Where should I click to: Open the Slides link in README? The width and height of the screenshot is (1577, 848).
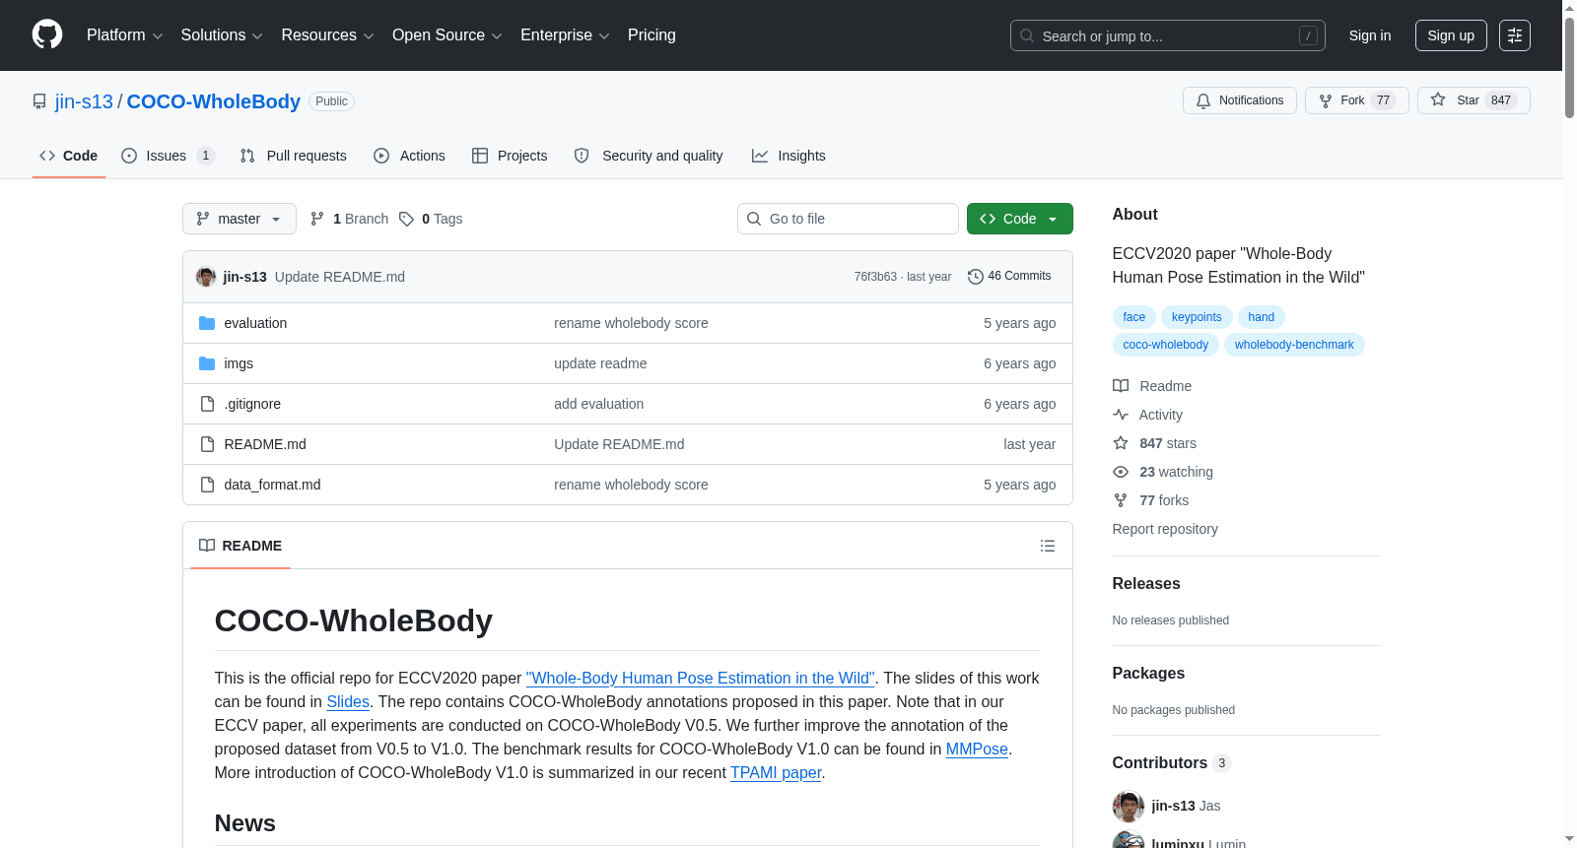coord(348,702)
